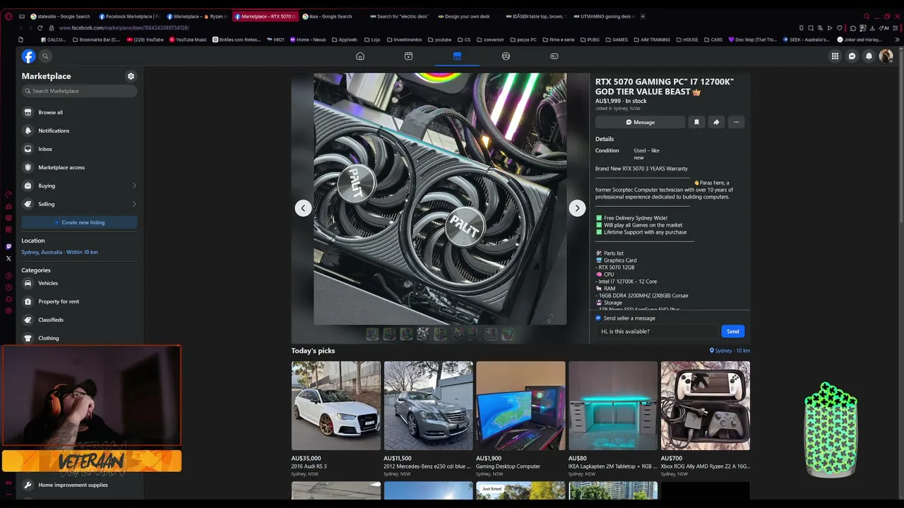Image resolution: width=904 pixels, height=508 pixels.
Task: Switch to the stateside Google Search tab
Action: pyautogui.click(x=60, y=16)
